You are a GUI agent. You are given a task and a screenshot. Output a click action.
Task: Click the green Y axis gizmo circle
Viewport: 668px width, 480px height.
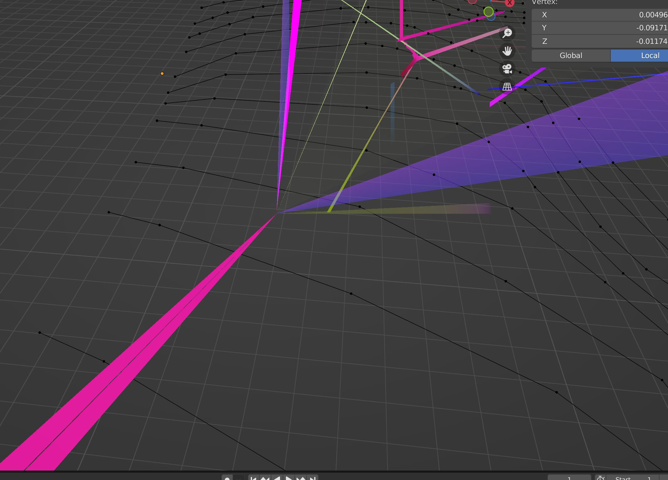click(489, 12)
